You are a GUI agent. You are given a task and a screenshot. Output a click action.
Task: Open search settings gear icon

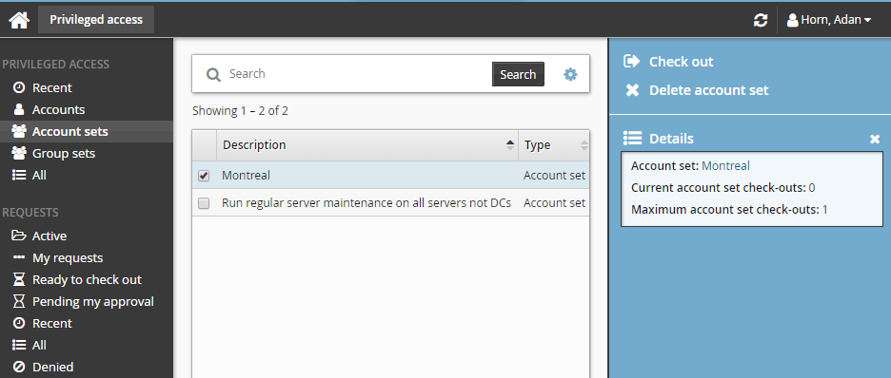[570, 74]
